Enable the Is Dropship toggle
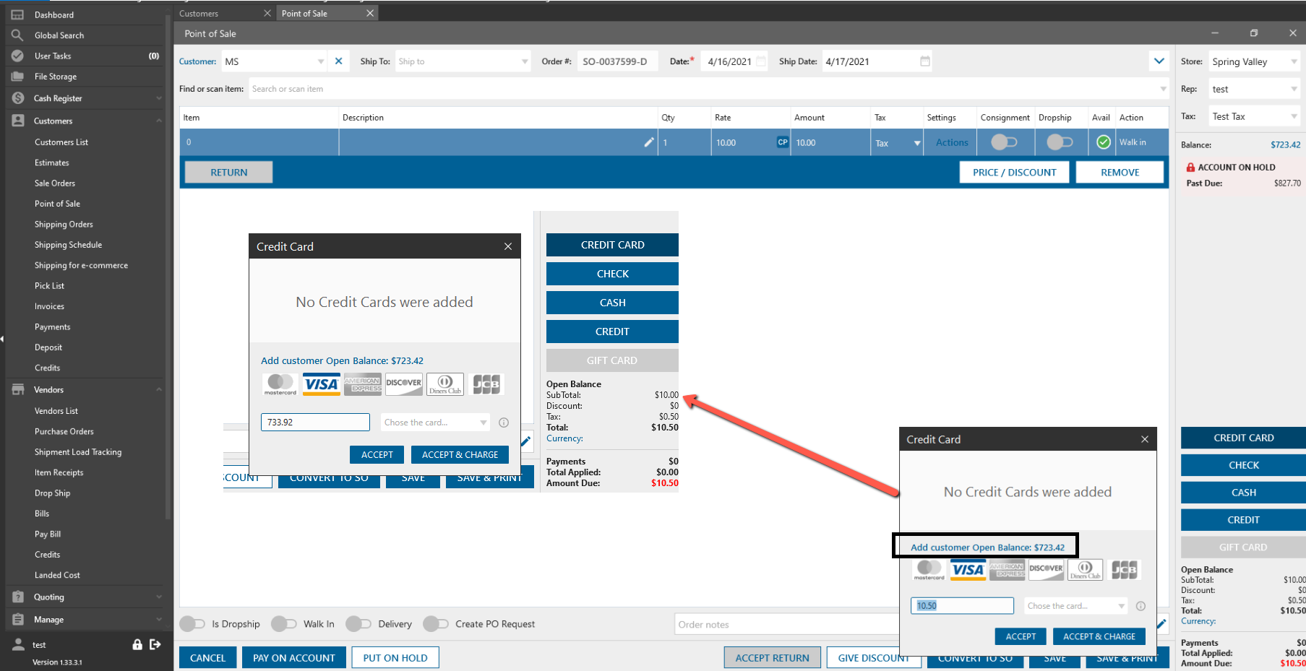The height and width of the screenshot is (671, 1306). [x=192, y=624]
